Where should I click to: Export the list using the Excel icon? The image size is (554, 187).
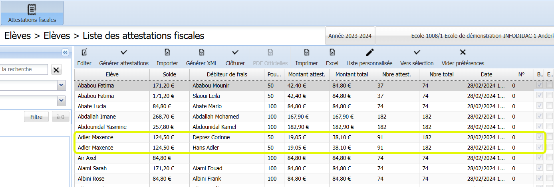point(332,53)
